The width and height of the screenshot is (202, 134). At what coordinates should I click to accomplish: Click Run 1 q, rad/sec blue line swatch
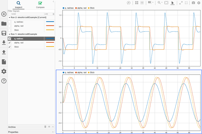tap(50, 38)
